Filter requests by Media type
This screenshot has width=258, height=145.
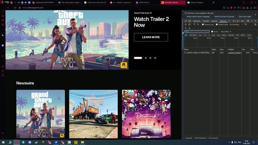(x=224, y=35)
